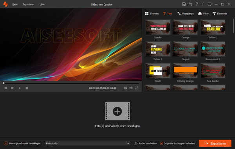235x149 pixels.
Task: Click the add photos and videos placeholder
Action: coord(117,111)
